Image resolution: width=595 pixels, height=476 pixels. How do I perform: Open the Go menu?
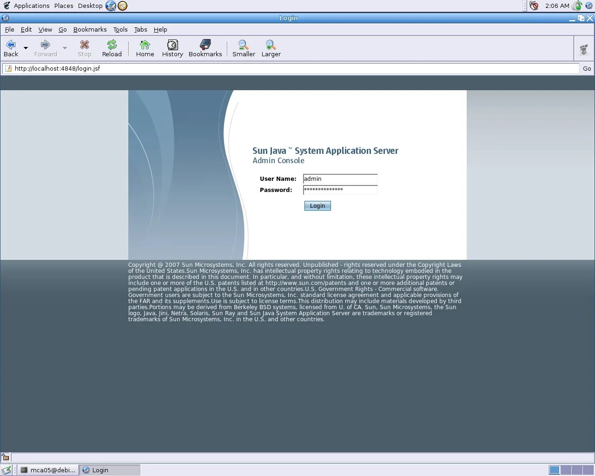pos(63,29)
